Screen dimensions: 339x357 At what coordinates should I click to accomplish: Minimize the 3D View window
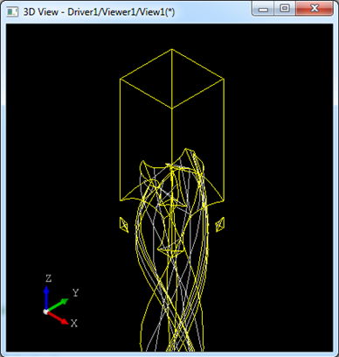[264, 9]
